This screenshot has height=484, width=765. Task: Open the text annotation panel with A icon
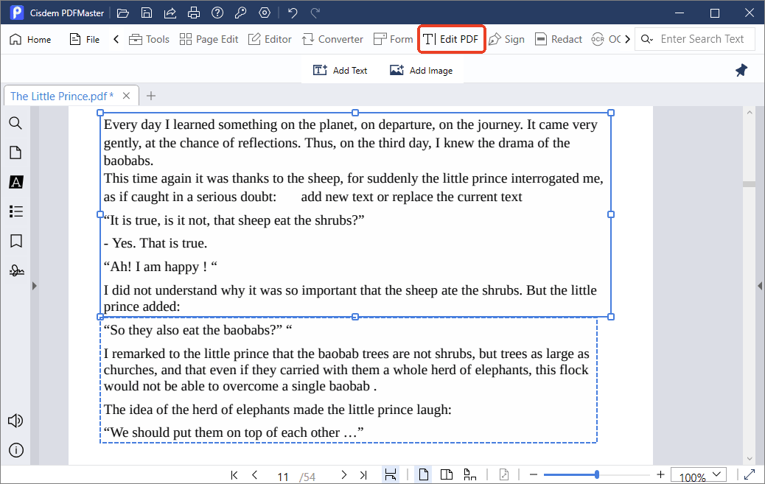coord(15,182)
